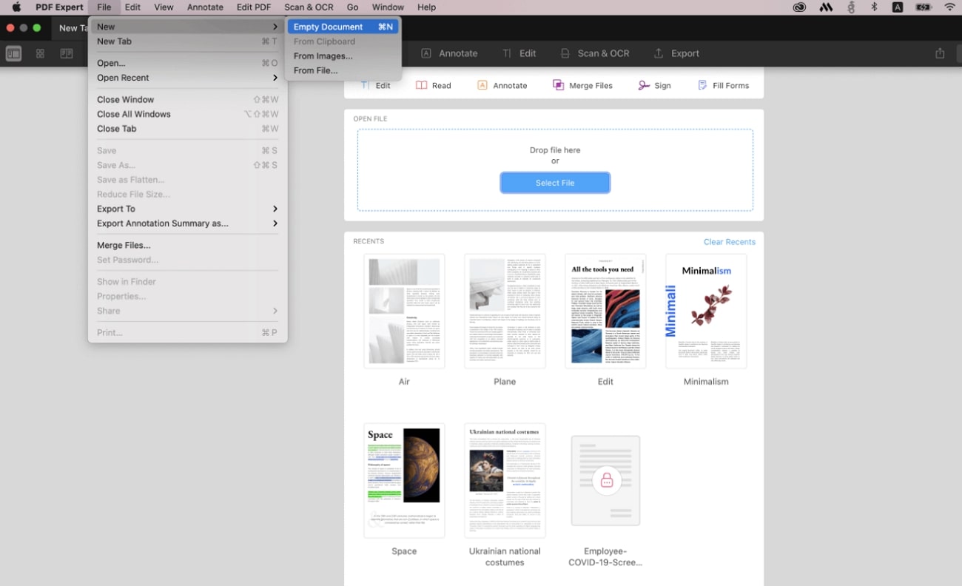Open the Space recent document thumbnail
Screen dimensions: 962x586
(x=404, y=480)
